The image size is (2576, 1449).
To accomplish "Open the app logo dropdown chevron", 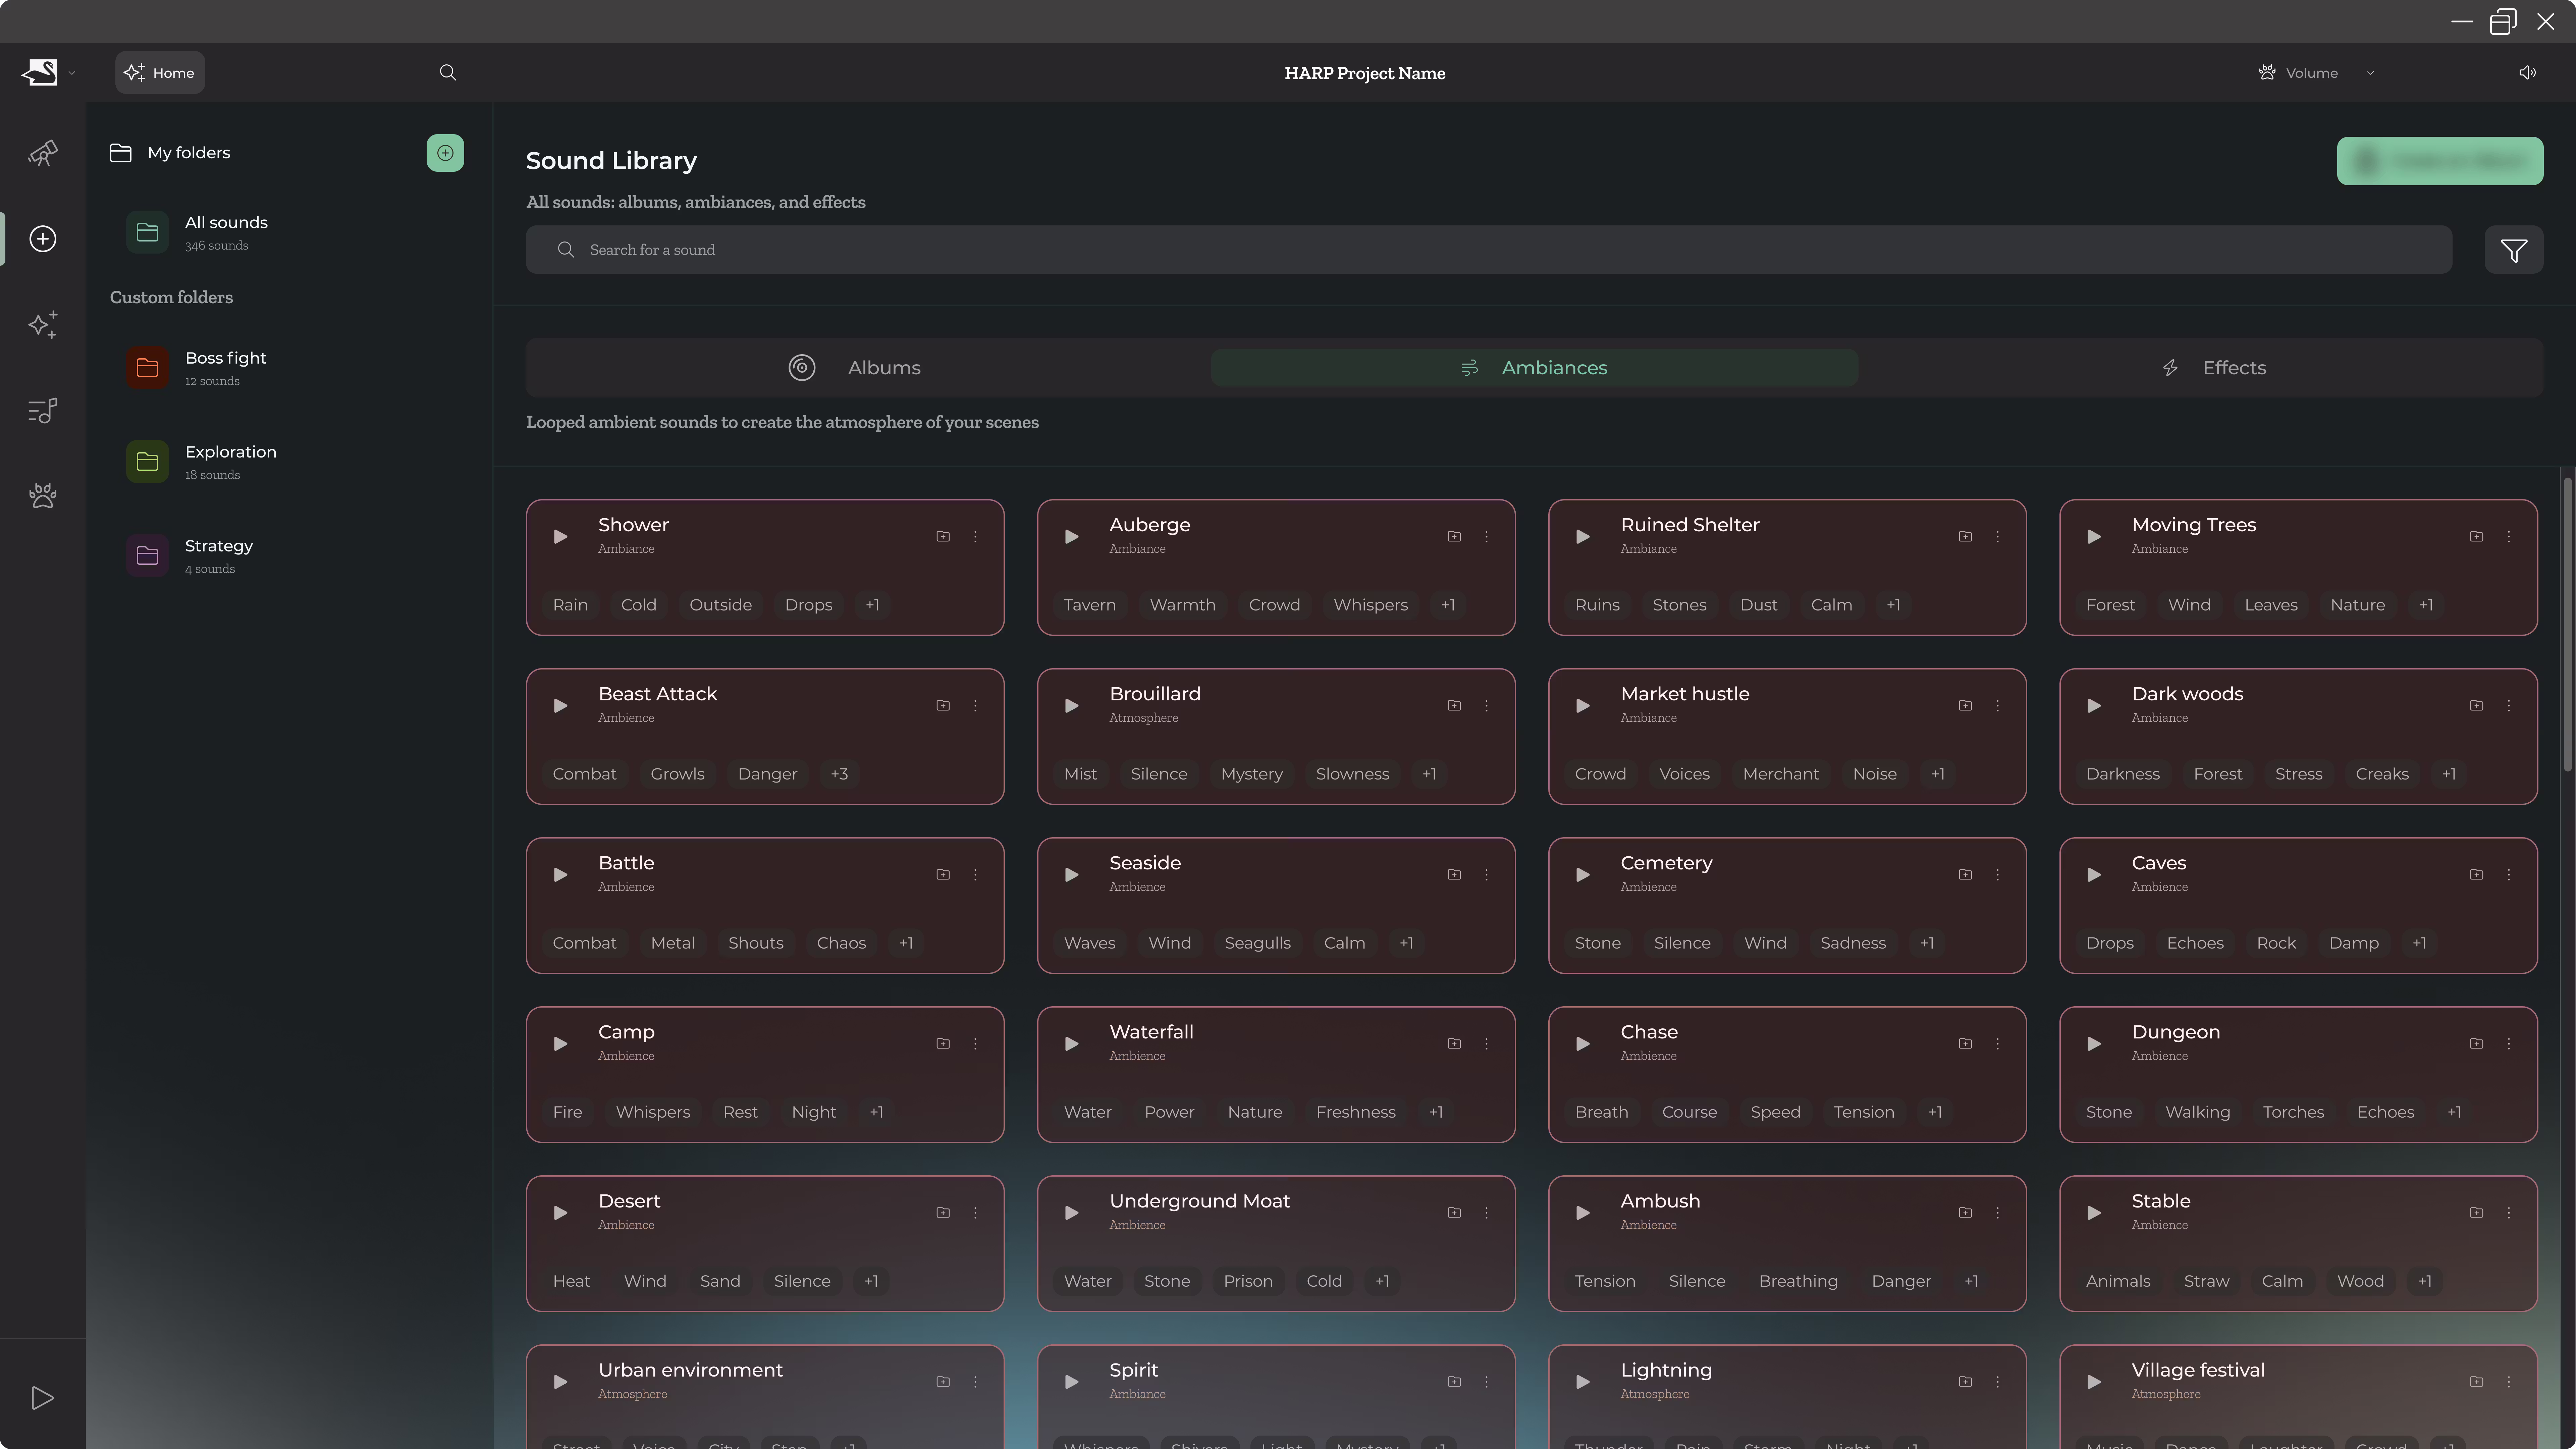I will click(72, 73).
